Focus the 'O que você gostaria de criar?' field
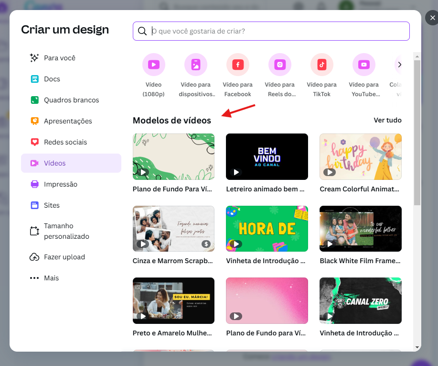The image size is (438, 366). 271,31
